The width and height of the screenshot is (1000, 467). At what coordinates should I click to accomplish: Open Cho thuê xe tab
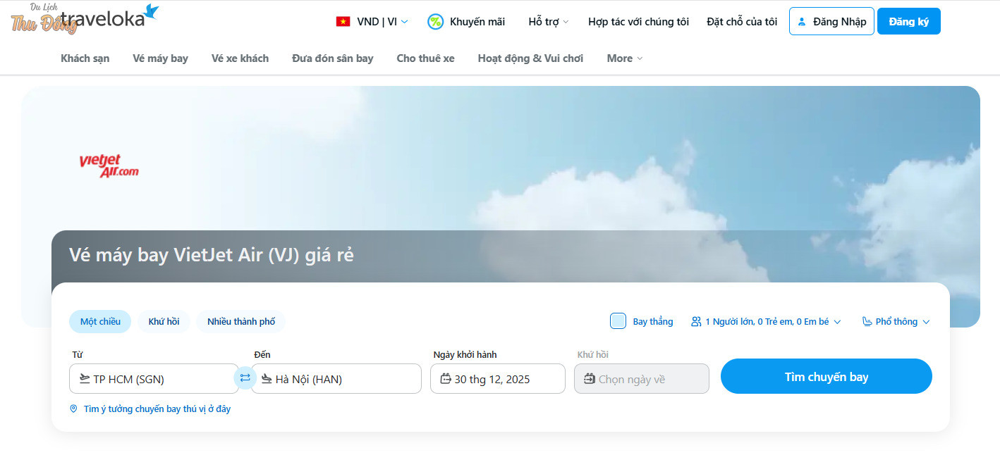tap(425, 58)
